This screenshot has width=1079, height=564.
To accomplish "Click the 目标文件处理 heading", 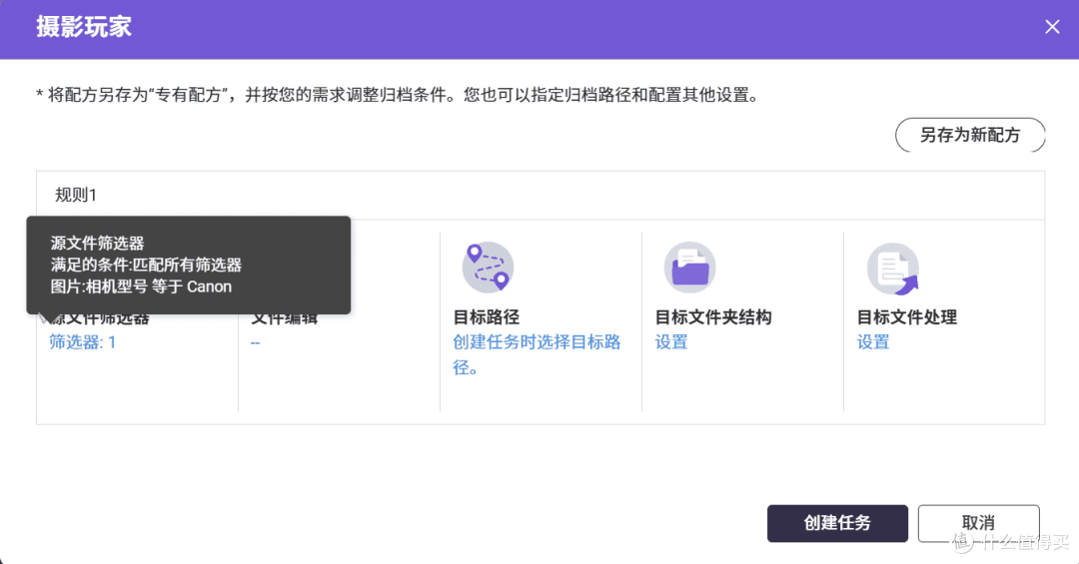I will tap(906, 317).
